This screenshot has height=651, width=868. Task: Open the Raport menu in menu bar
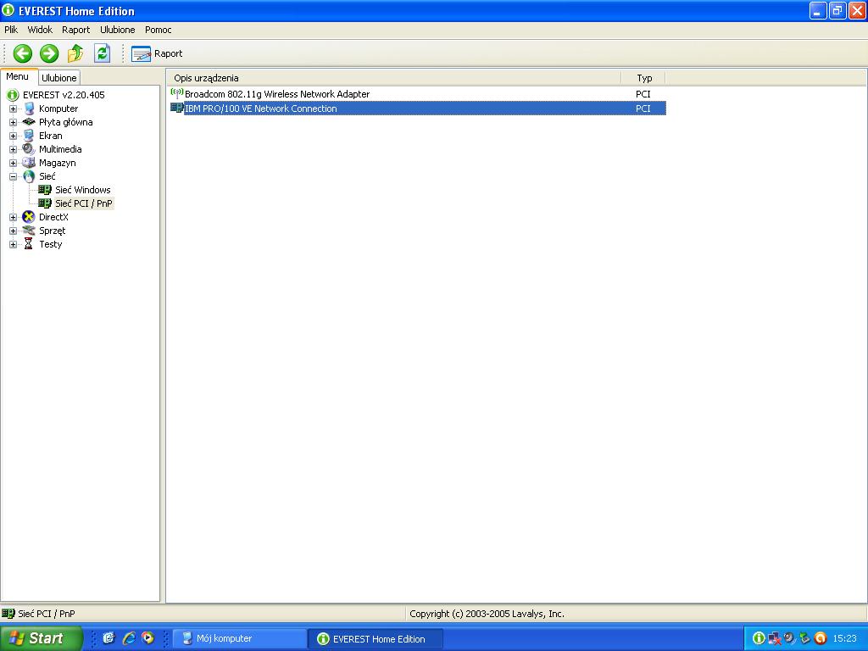75,30
